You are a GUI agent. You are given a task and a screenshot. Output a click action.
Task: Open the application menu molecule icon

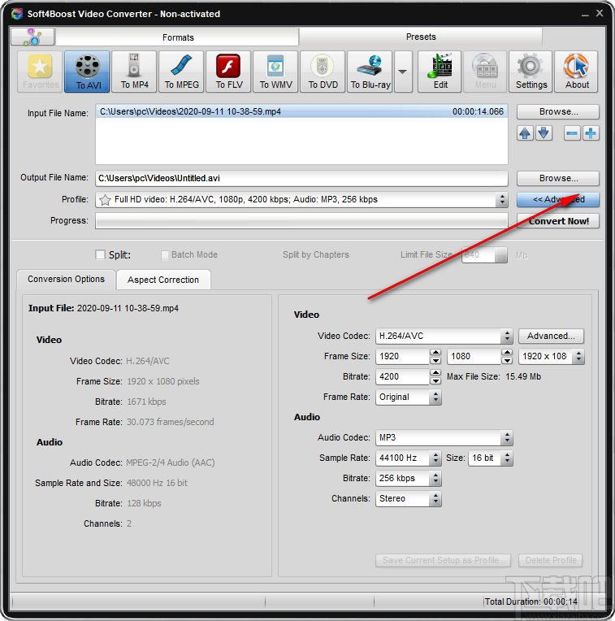click(x=32, y=37)
